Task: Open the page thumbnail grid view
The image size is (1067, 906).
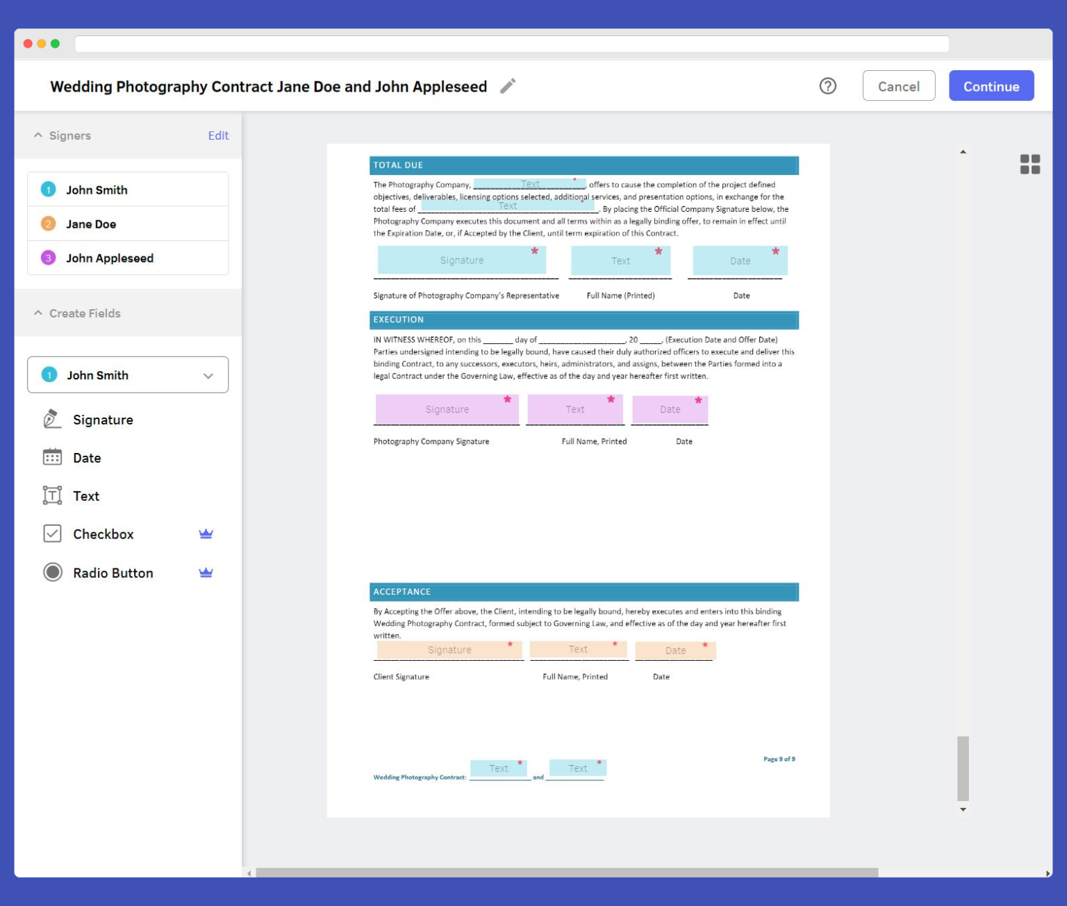Action: (x=1031, y=165)
